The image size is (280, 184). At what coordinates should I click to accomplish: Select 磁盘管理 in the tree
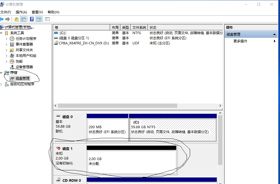(23, 78)
